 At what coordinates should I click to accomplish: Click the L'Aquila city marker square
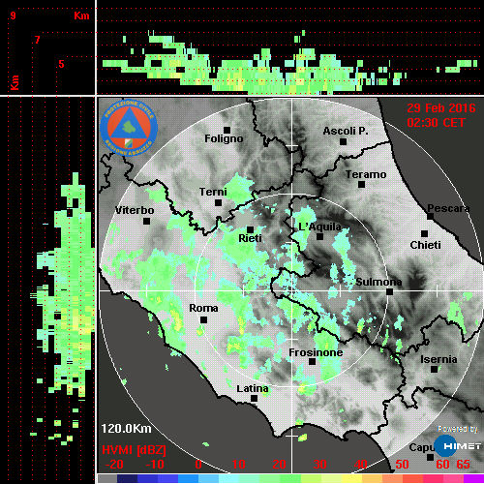(x=319, y=236)
